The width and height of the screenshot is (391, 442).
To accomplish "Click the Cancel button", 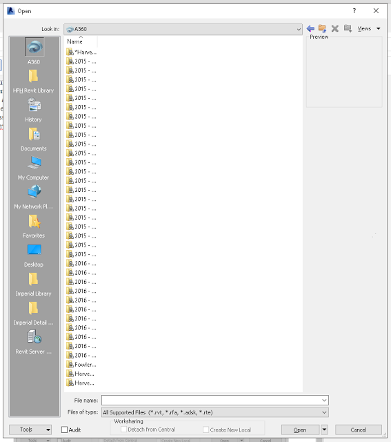I will [359, 430].
